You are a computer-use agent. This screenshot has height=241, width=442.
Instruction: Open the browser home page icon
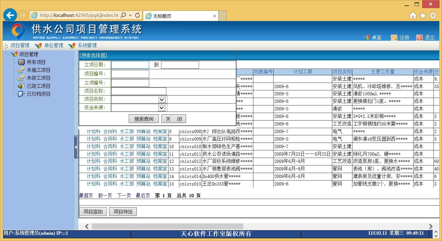tap(413, 16)
